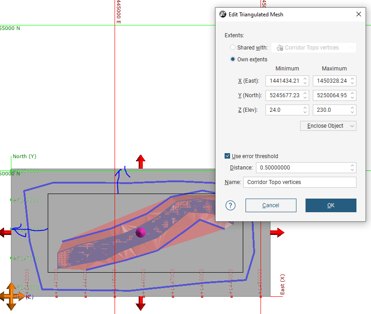Image resolution: width=371 pixels, height=314 pixels.
Task: Select the Own extents radio button
Action: click(233, 60)
